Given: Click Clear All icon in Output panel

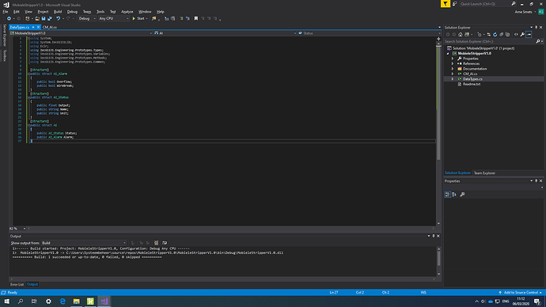Looking at the screenshot, I should [x=157, y=243].
